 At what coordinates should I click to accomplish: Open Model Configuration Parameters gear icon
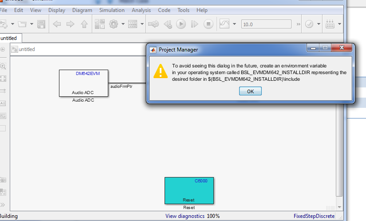(x=114, y=24)
